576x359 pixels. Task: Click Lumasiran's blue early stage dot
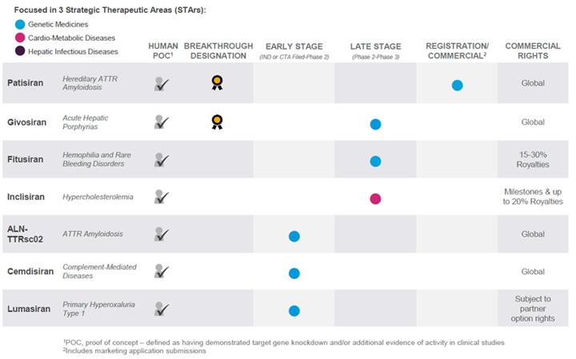tap(294, 310)
